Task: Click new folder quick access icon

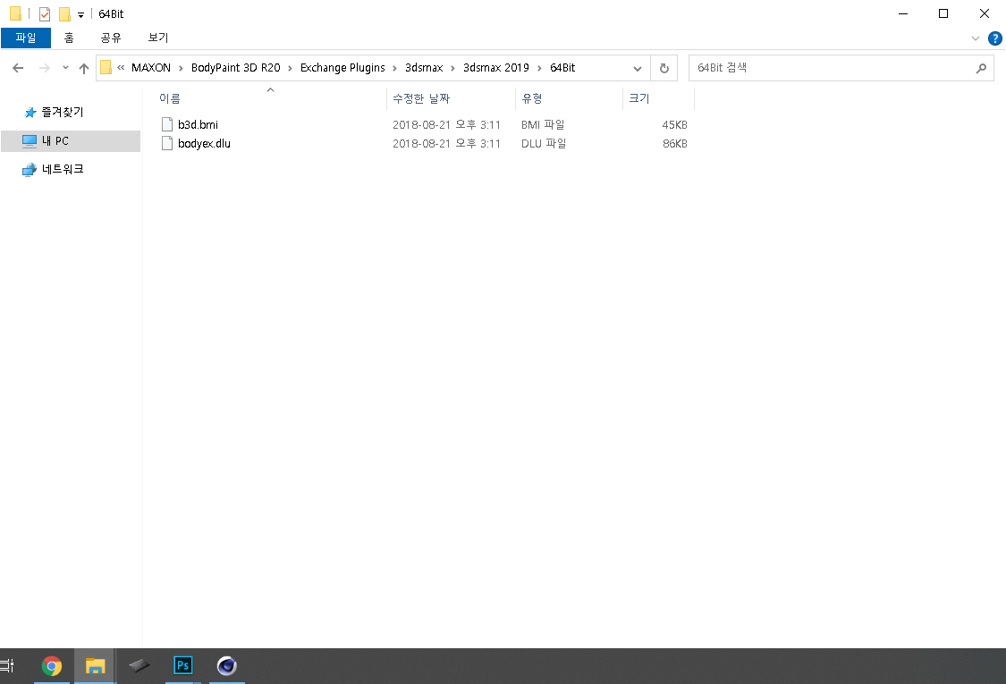Action: click(x=64, y=13)
